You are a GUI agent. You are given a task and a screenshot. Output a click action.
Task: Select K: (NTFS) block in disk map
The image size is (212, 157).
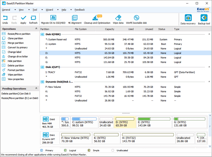pyautogui.click(x=106, y=138)
